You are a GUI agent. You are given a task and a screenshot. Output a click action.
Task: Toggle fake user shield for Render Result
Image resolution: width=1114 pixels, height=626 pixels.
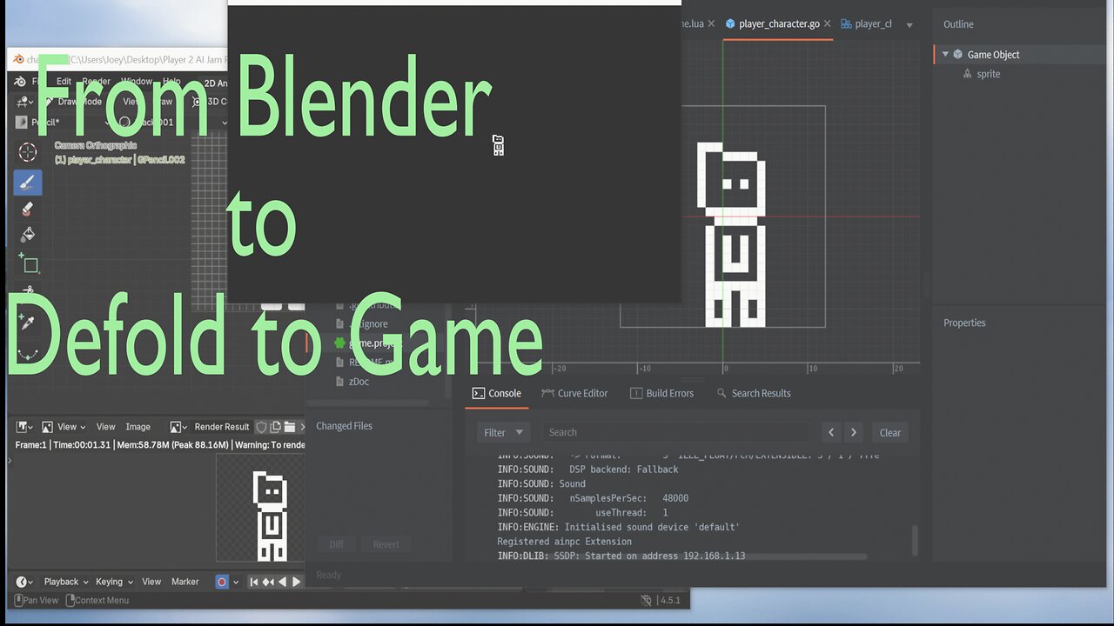260,427
